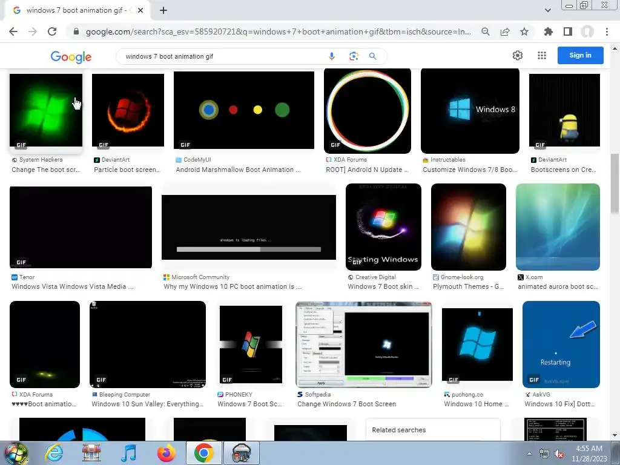Expand the tab search chevron

point(547,10)
